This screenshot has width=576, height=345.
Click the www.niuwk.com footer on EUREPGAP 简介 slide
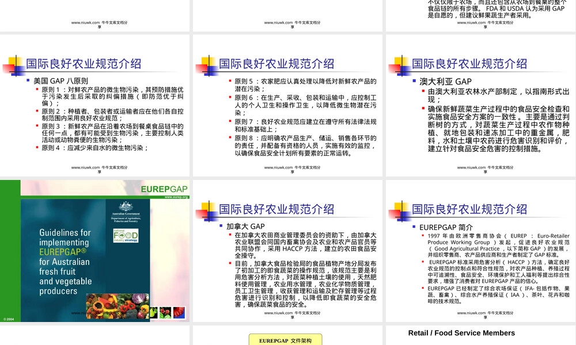(x=485, y=315)
